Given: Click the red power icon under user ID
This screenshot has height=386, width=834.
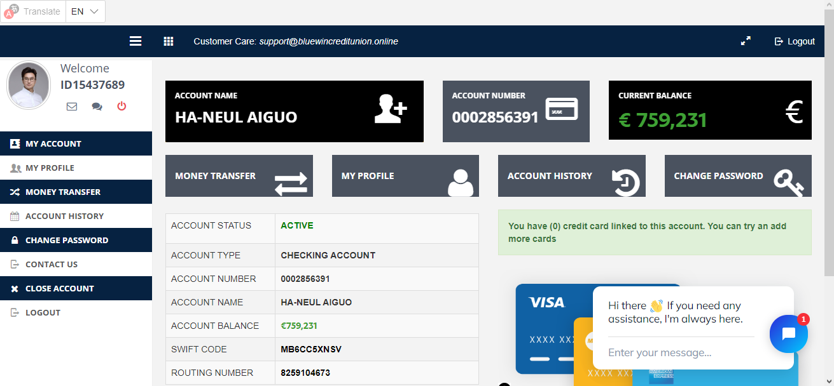Looking at the screenshot, I should (x=122, y=107).
